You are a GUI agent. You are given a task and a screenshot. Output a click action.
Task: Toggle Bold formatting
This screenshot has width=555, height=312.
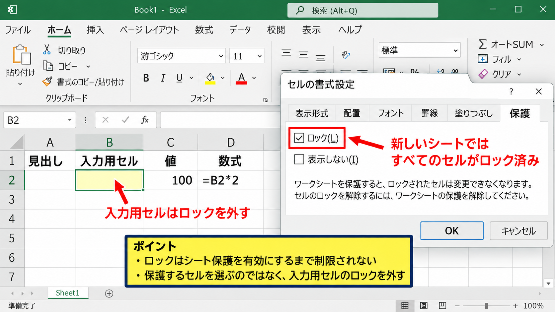(146, 78)
